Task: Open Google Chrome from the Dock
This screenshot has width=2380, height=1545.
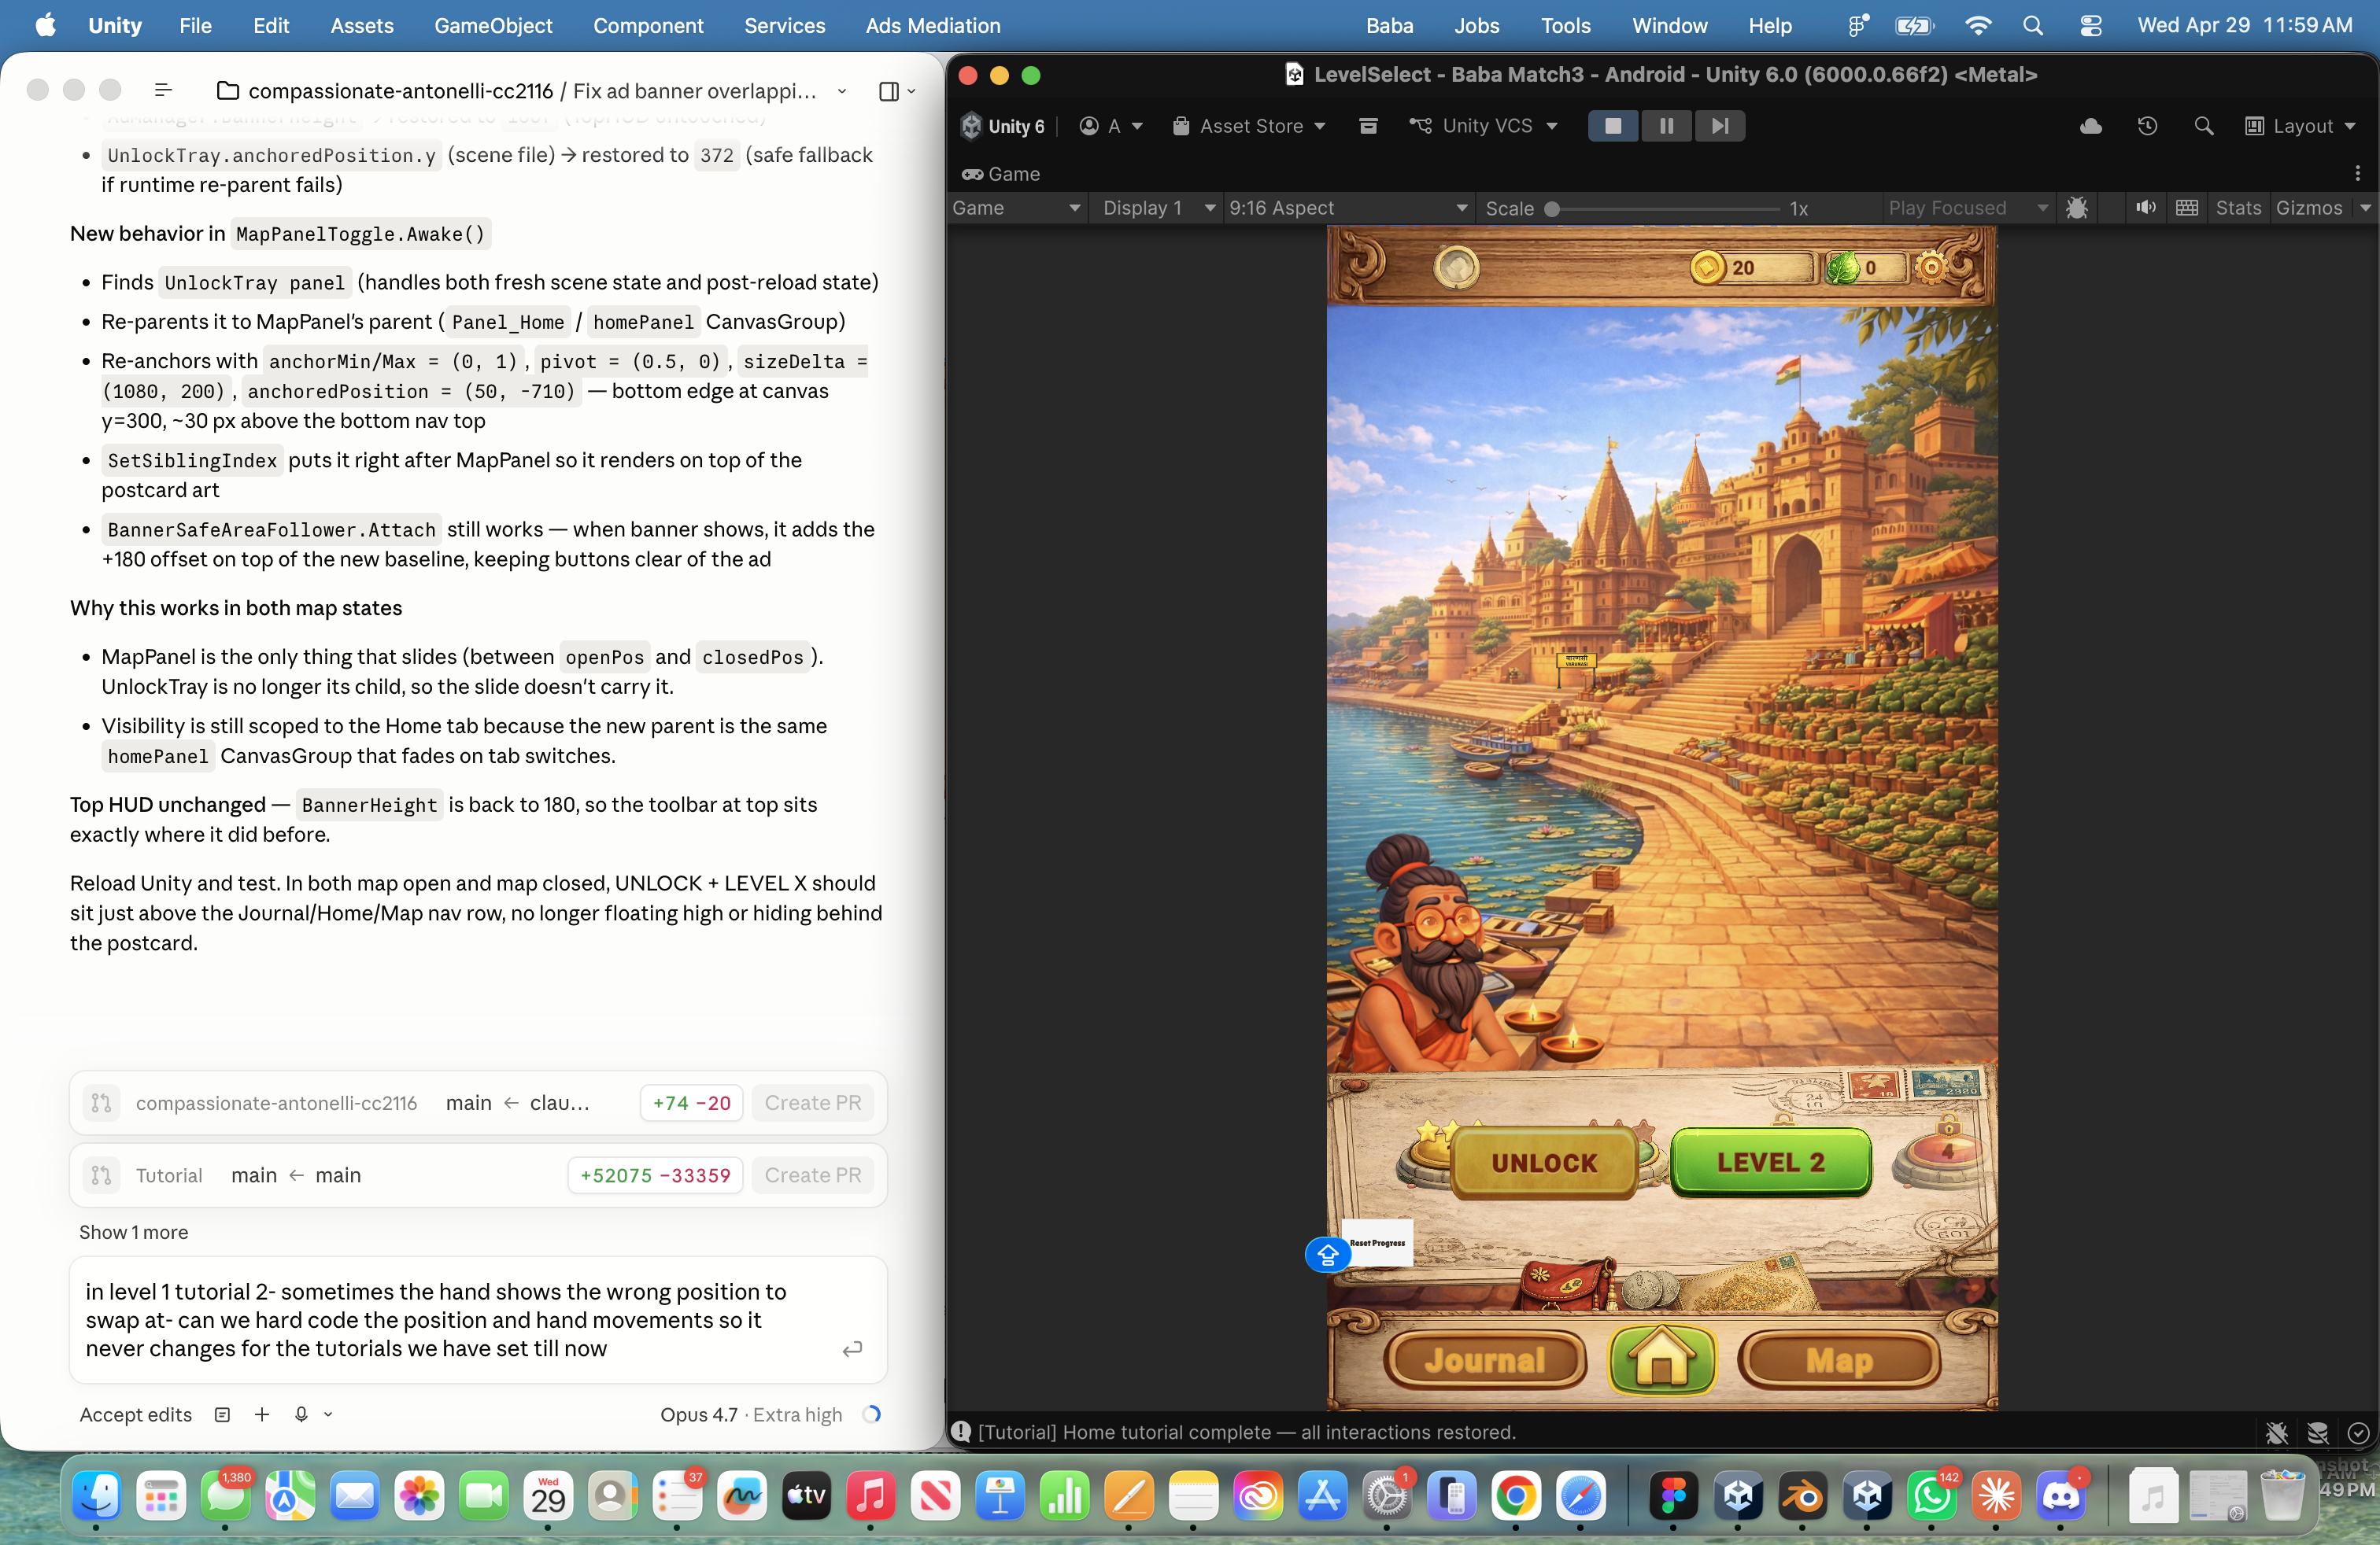Action: click(x=1515, y=1496)
